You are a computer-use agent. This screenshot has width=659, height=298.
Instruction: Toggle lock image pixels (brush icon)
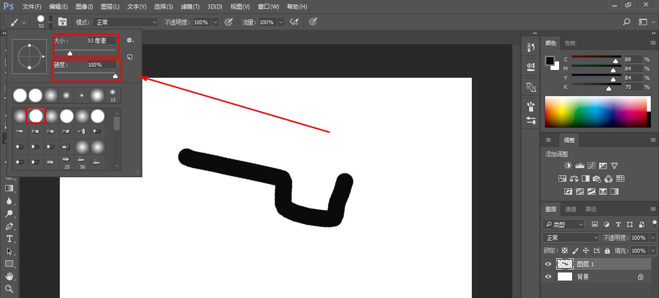point(575,251)
